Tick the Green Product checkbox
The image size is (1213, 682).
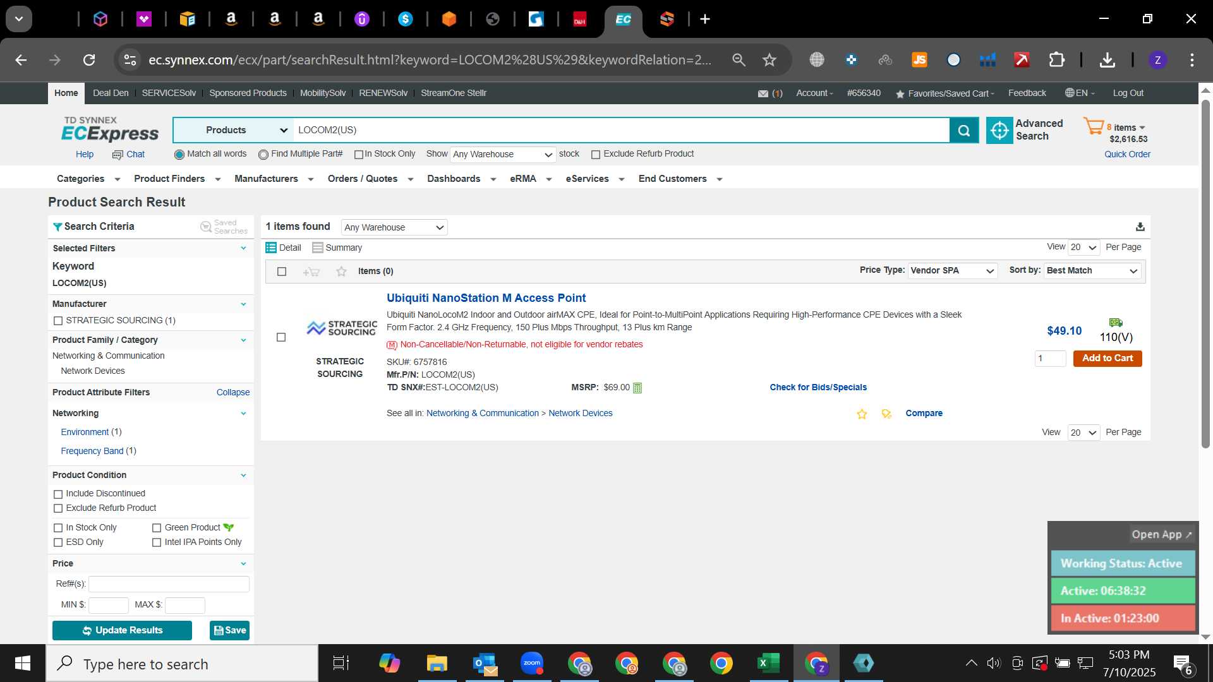[x=157, y=528]
